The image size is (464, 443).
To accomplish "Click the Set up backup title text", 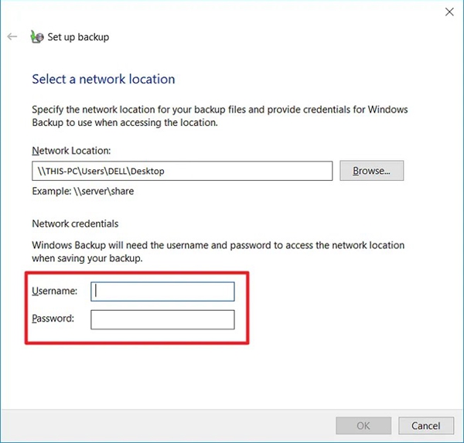I will (78, 37).
